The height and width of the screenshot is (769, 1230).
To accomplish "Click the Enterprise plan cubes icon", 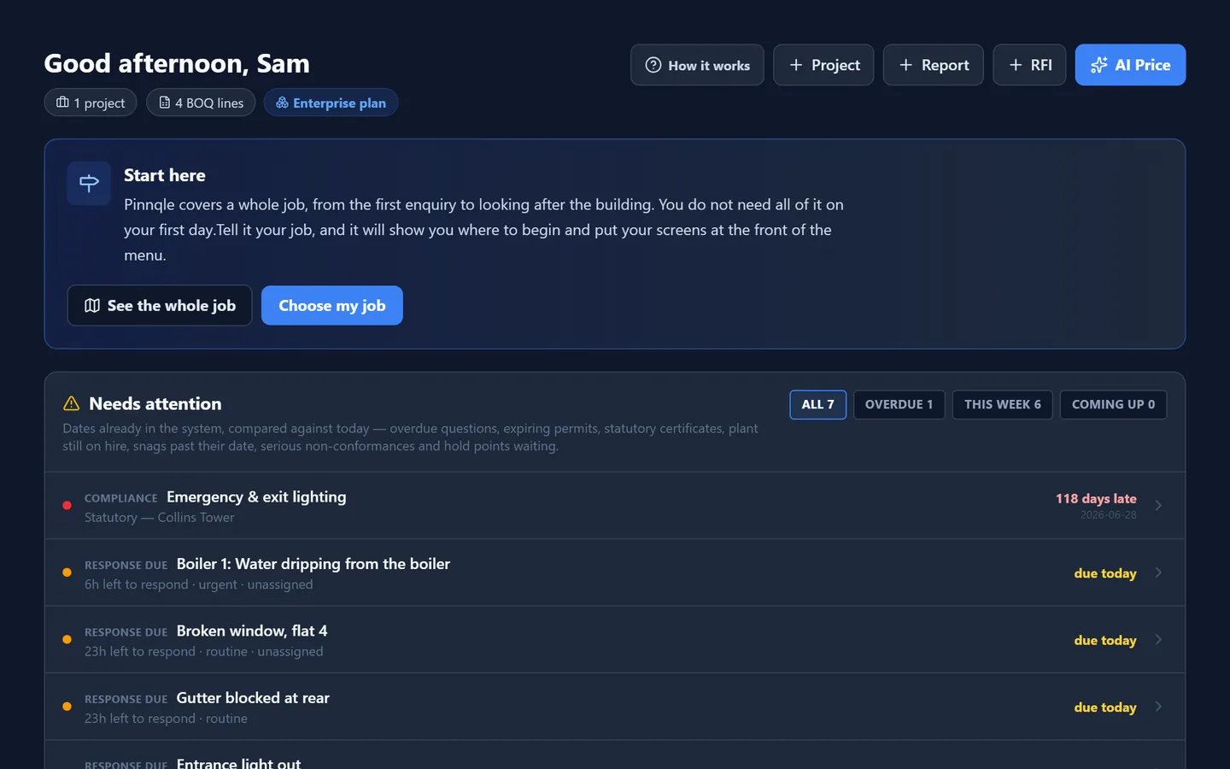I will 282,103.
